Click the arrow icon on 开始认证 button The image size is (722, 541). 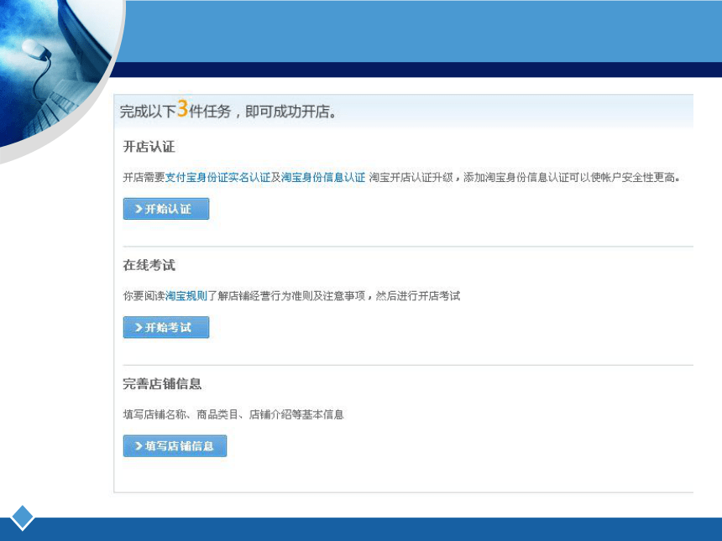point(139,209)
